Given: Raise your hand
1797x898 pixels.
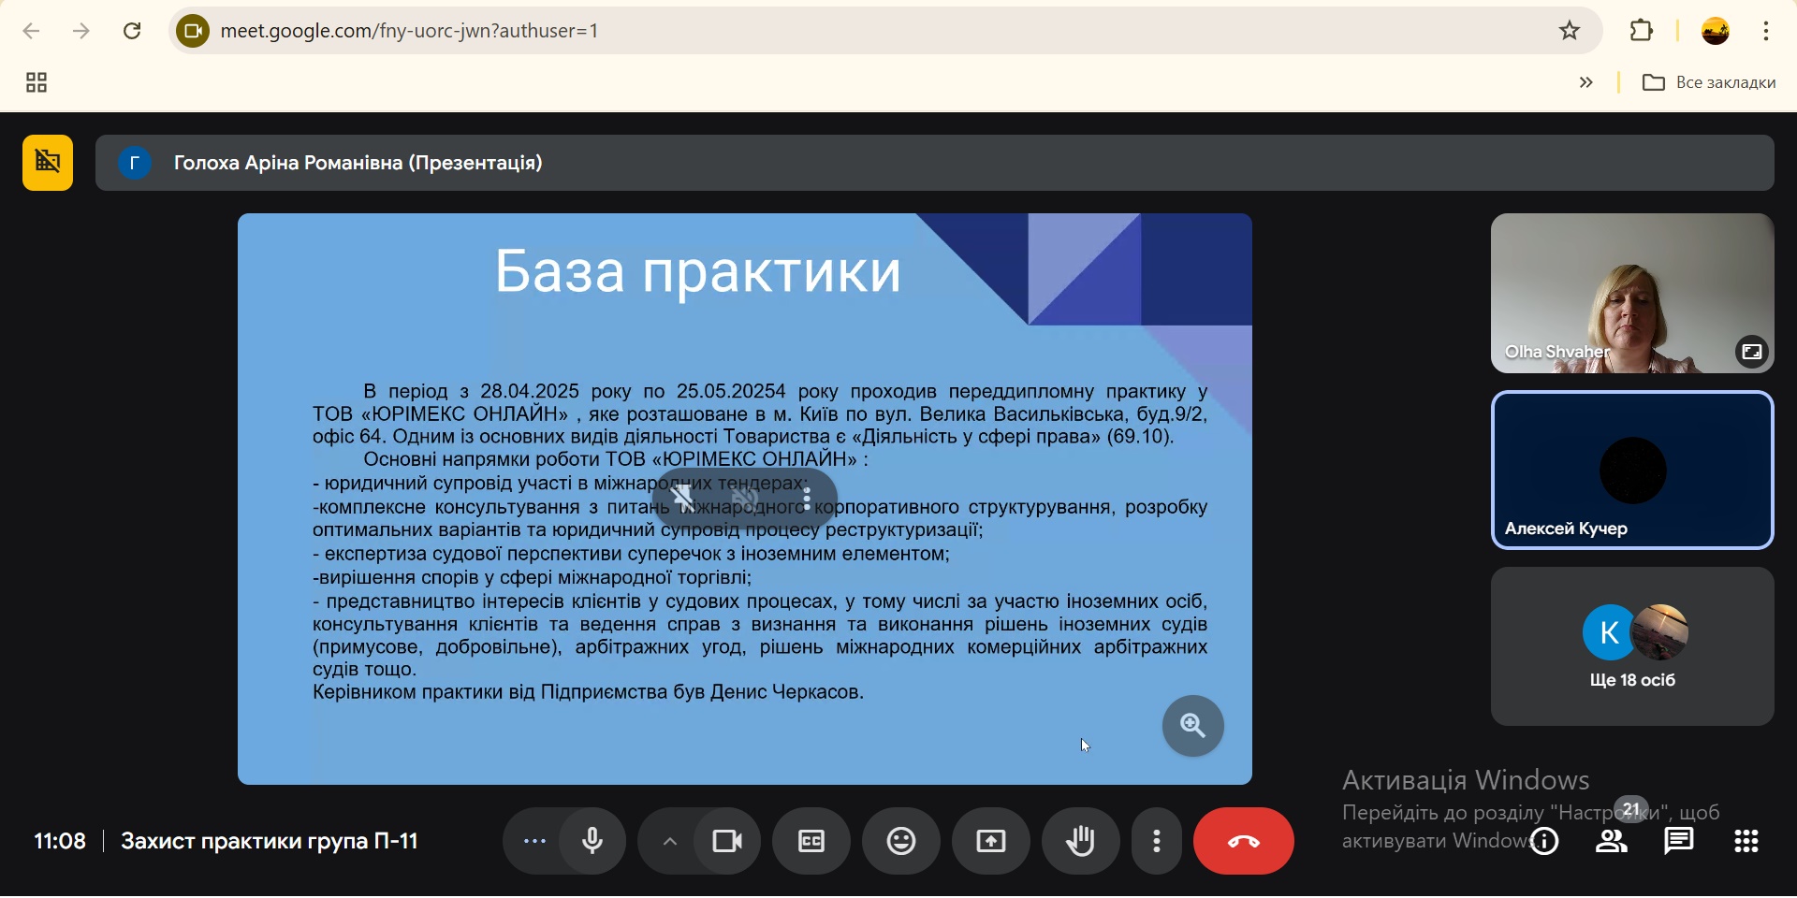Looking at the screenshot, I should point(1081,843).
